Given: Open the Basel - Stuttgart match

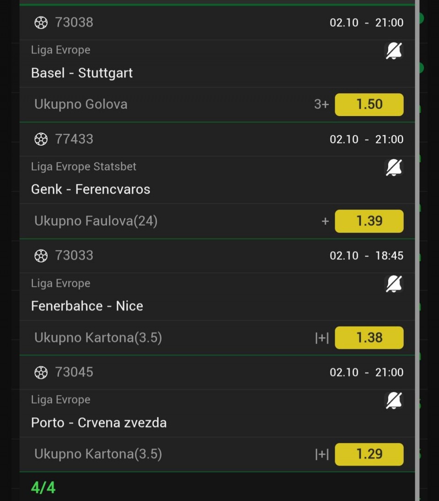Looking at the screenshot, I should pyautogui.click(x=82, y=73).
